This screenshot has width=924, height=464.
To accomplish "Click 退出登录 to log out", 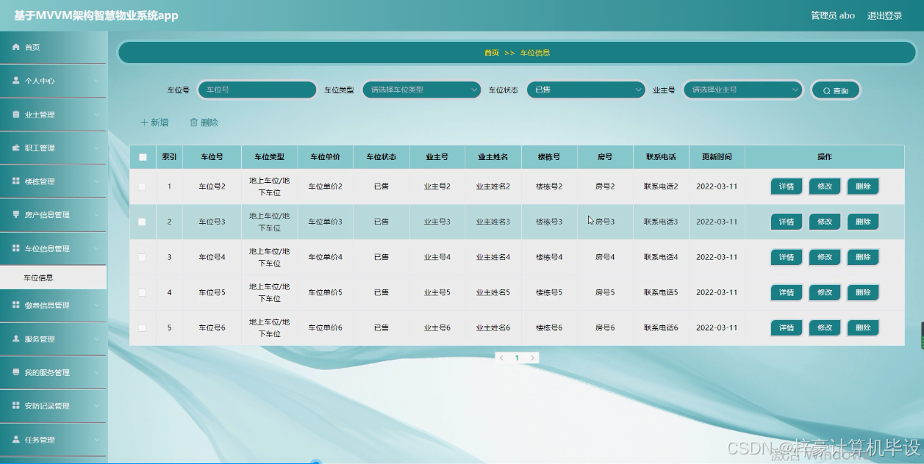I will click(884, 15).
